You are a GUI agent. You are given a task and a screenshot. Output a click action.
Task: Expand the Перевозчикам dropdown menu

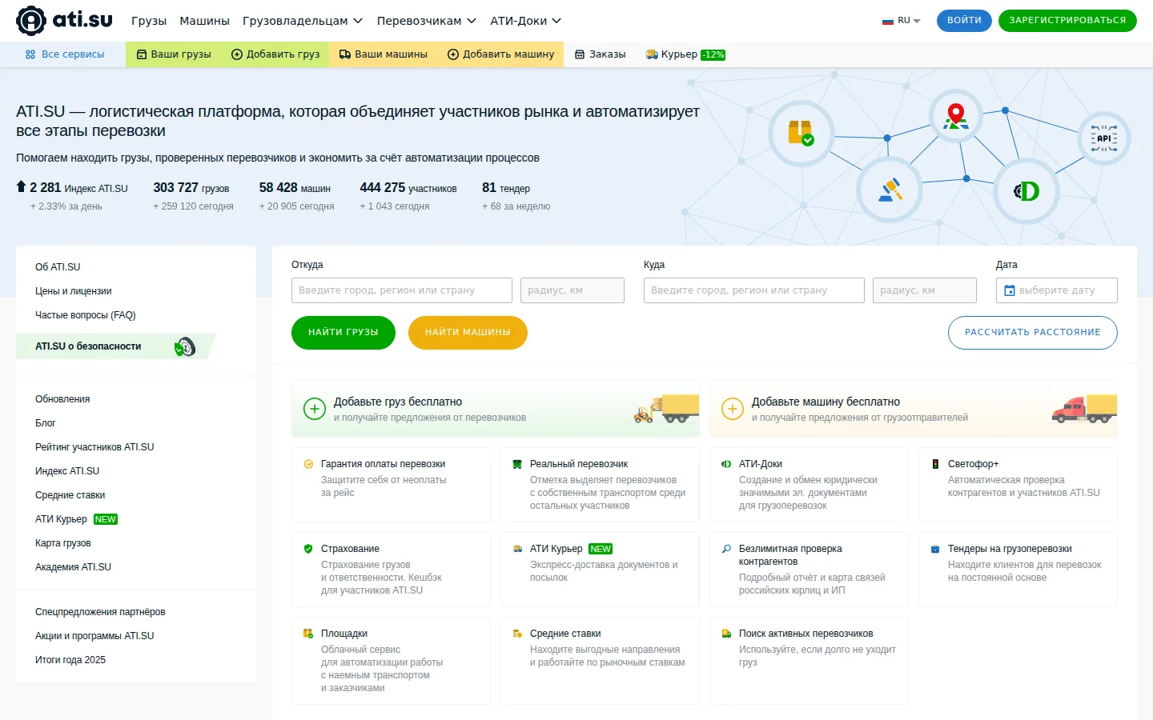coord(427,21)
